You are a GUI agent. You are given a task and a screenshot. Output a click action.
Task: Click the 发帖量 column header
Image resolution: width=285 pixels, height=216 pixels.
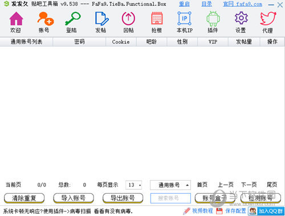[x=244, y=42]
